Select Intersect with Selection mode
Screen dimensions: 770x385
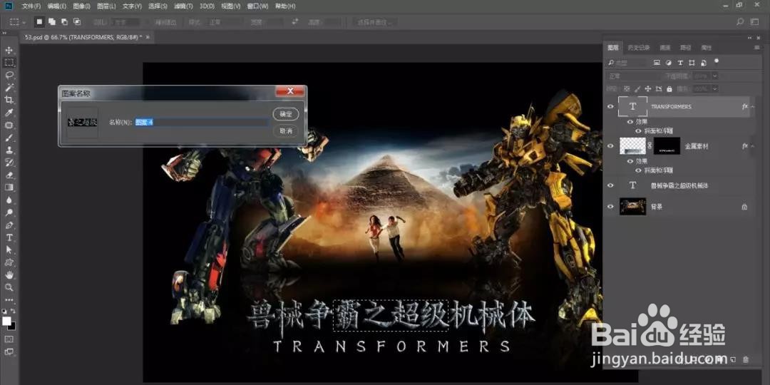77,21
